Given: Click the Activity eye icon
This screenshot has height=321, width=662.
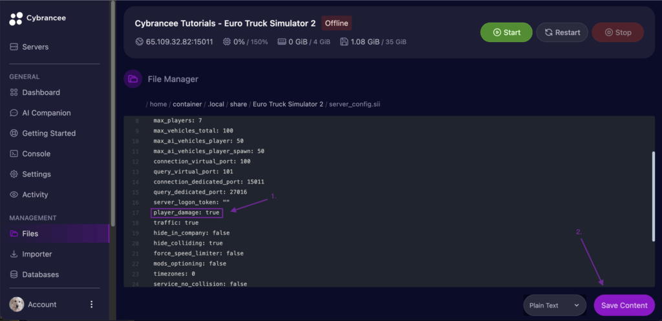Looking at the screenshot, I should coord(14,195).
